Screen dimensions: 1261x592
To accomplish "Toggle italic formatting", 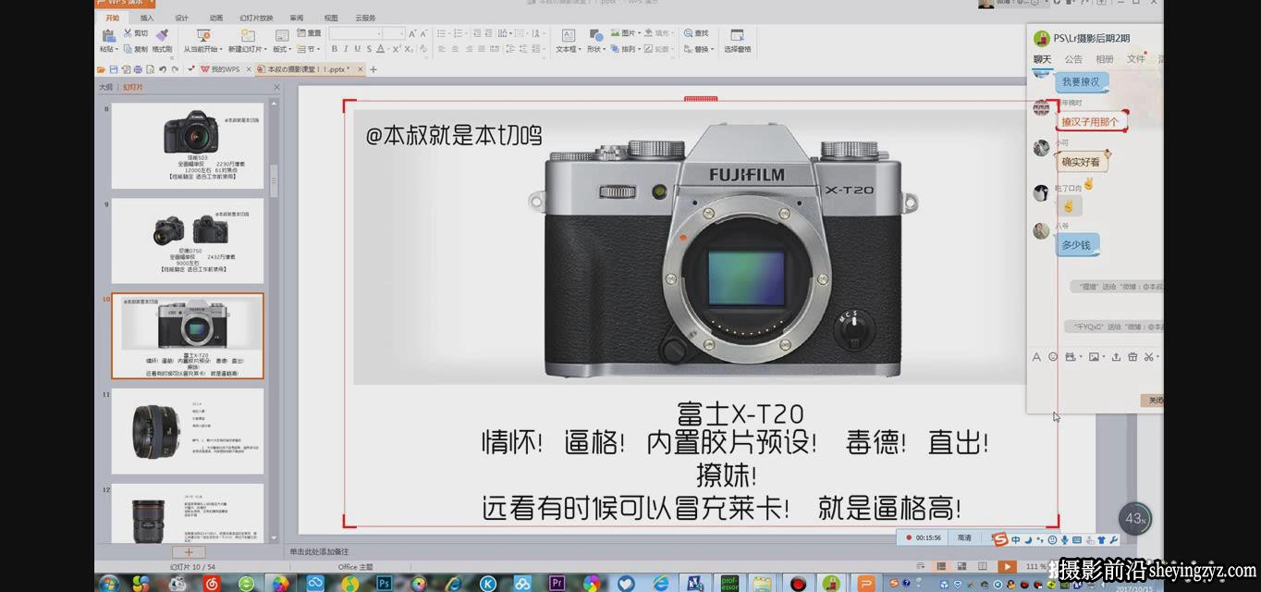I will pyautogui.click(x=346, y=49).
